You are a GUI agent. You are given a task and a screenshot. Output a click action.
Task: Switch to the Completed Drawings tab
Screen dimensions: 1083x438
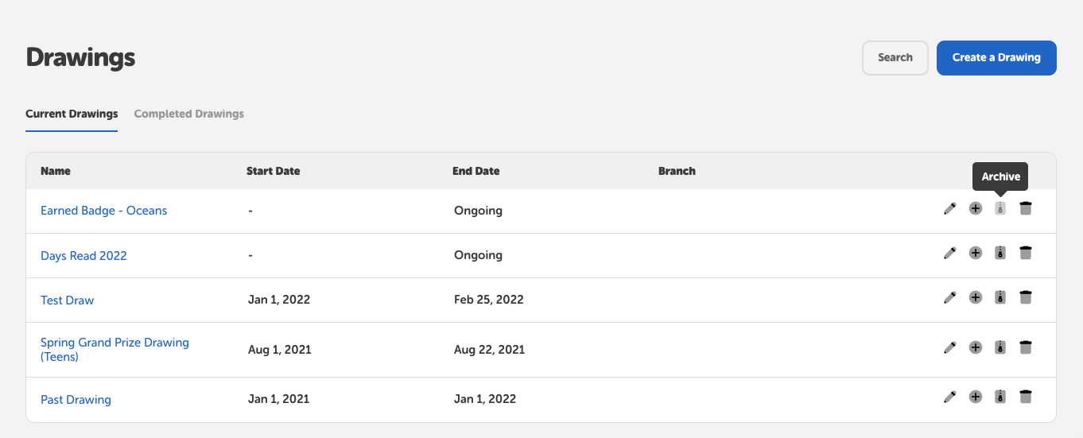click(x=188, y=114)
